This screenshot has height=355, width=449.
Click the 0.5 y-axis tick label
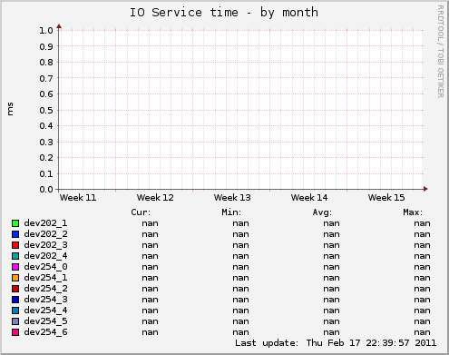tap(46, 110)
